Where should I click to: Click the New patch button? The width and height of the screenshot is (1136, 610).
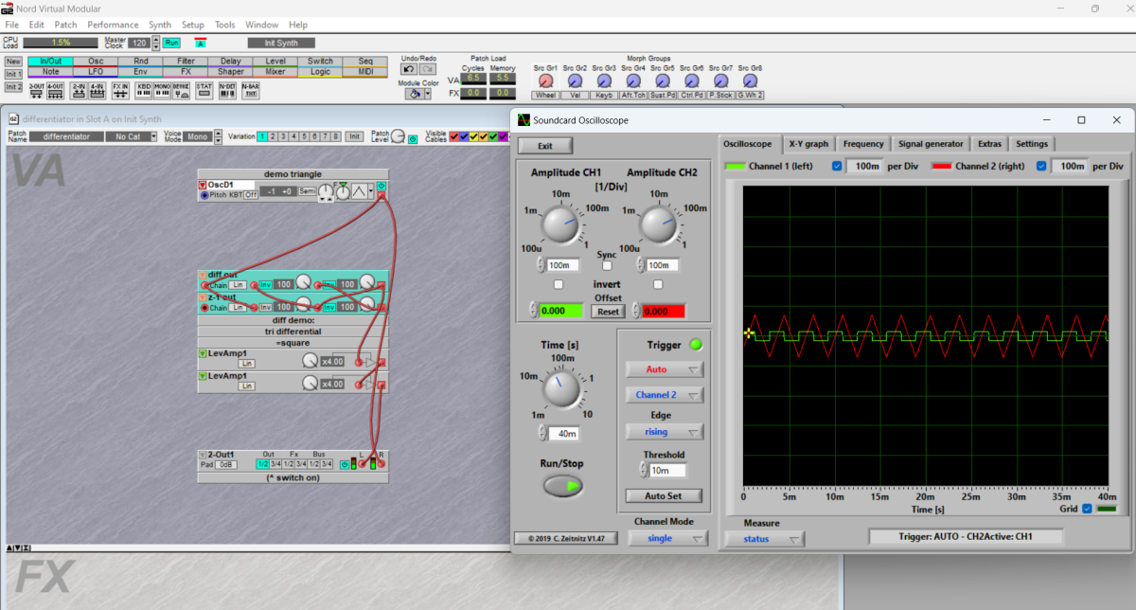13,61
